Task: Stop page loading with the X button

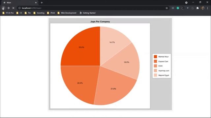Action: (13, 8)
